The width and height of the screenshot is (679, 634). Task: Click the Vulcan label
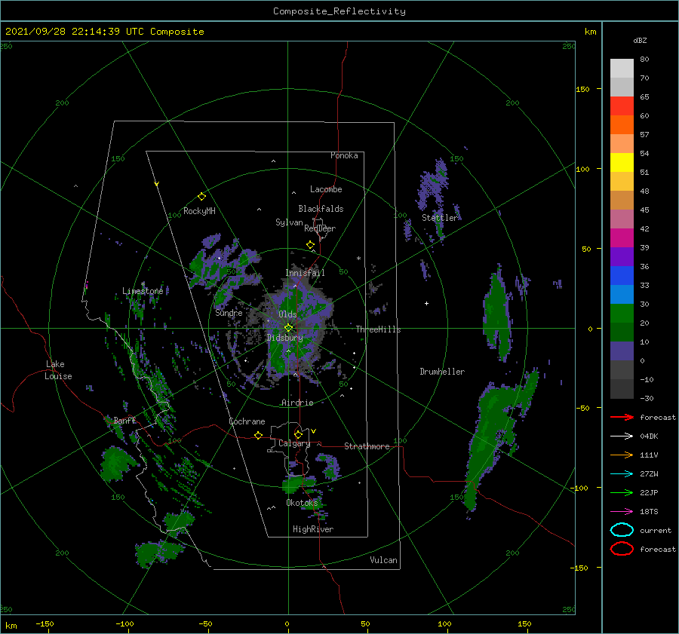pyautogui.click(x=383, y=560)
